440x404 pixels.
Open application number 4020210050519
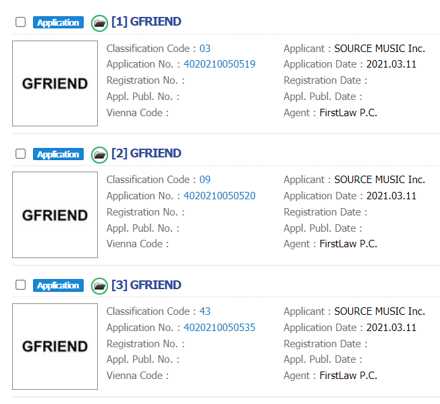tap(219, 64)
